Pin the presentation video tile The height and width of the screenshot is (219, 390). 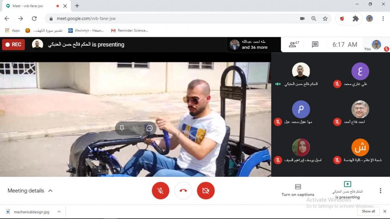[122, 128]
